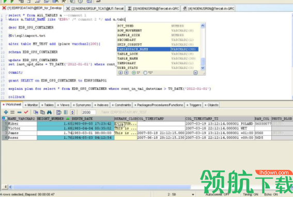Switch to NOENUSRSUP_TCAT@IUT-Tercat tab
293x197 pixels.
coord(95,9)
